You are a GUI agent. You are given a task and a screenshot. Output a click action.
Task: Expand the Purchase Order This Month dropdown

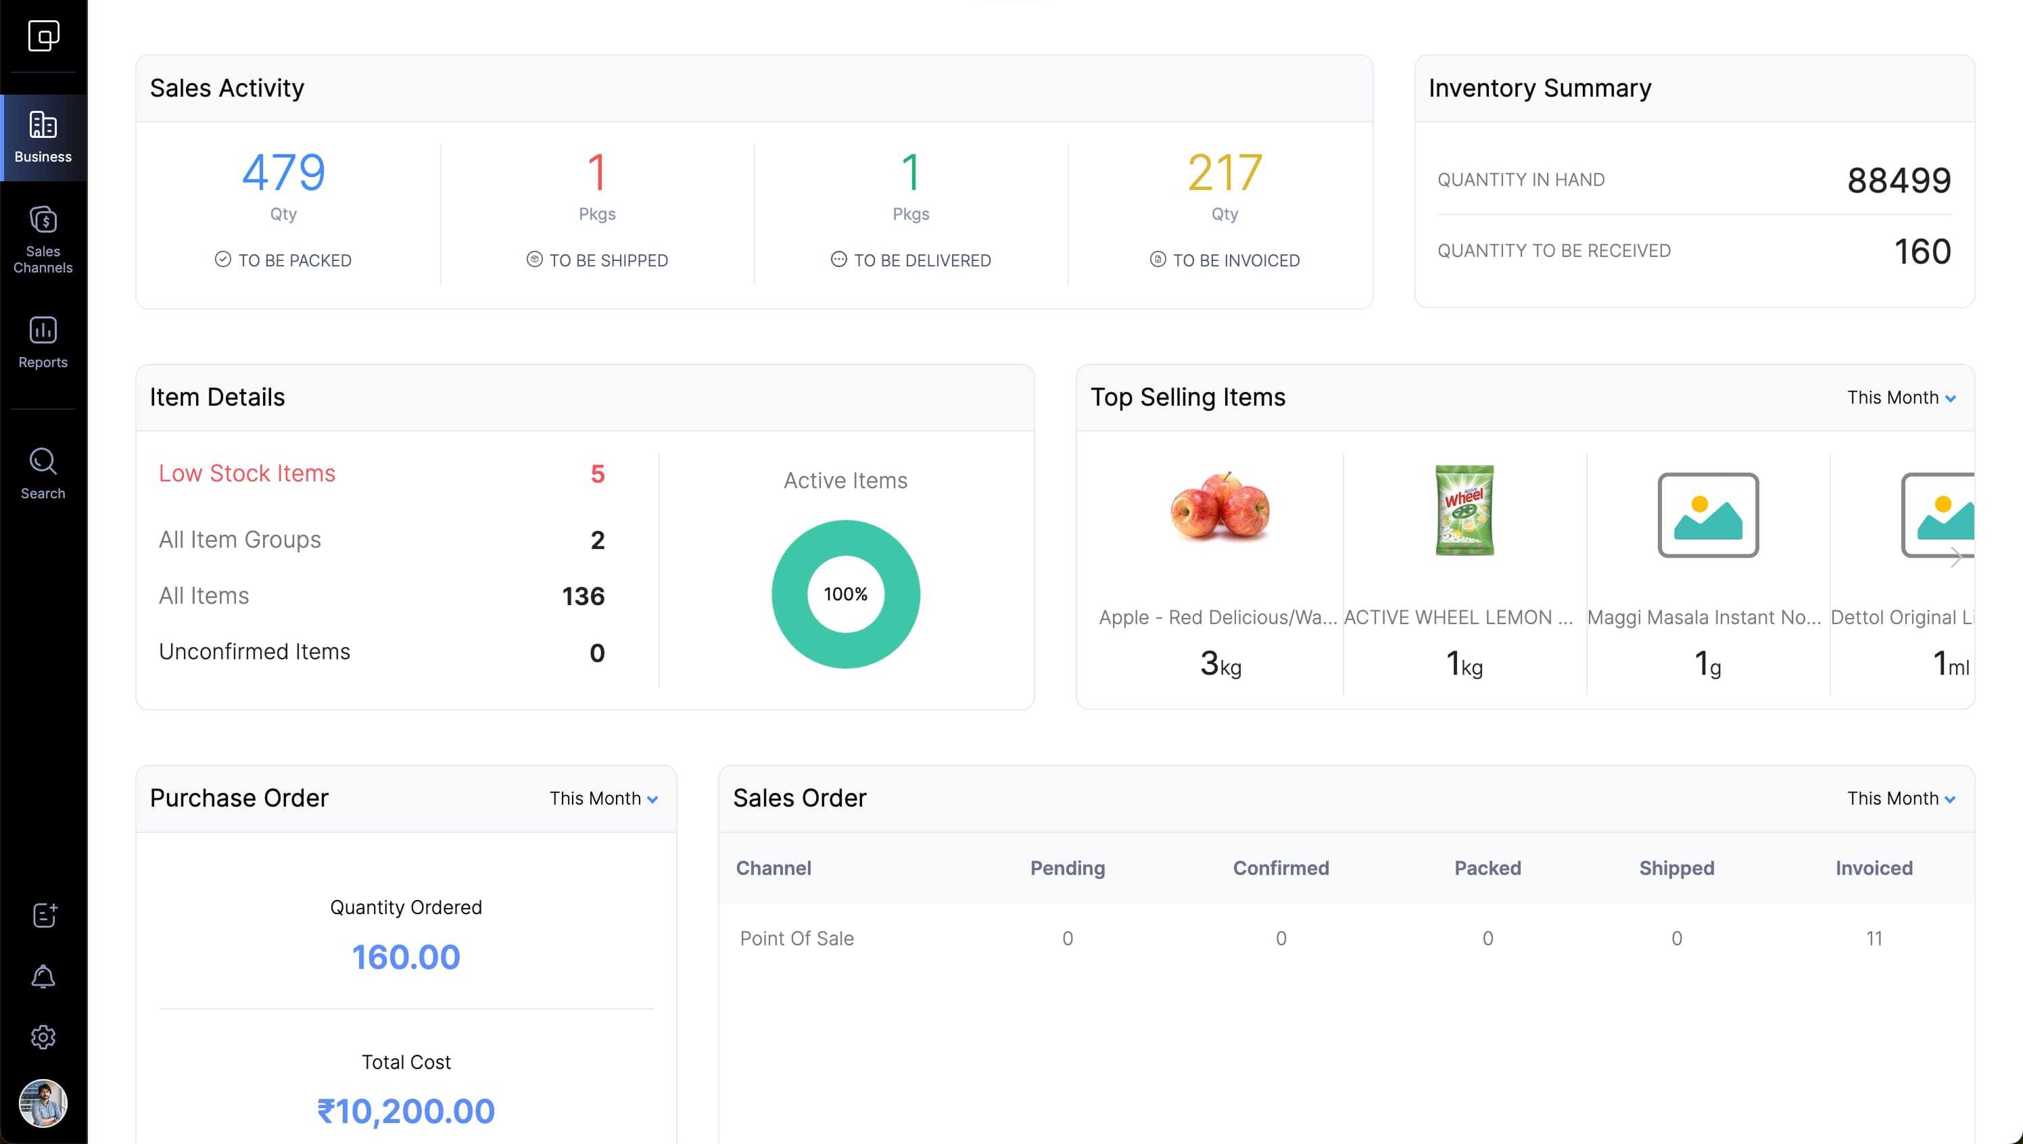[602, 799]
